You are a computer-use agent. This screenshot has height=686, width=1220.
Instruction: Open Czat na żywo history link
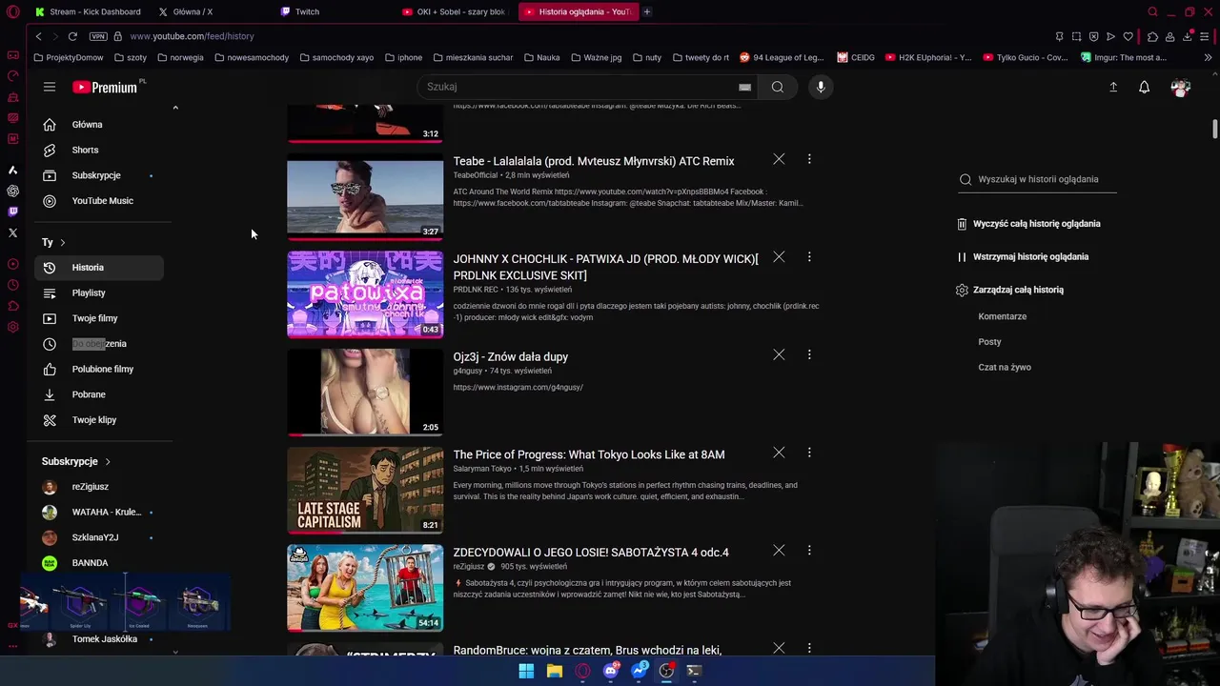coord(1005,367)
